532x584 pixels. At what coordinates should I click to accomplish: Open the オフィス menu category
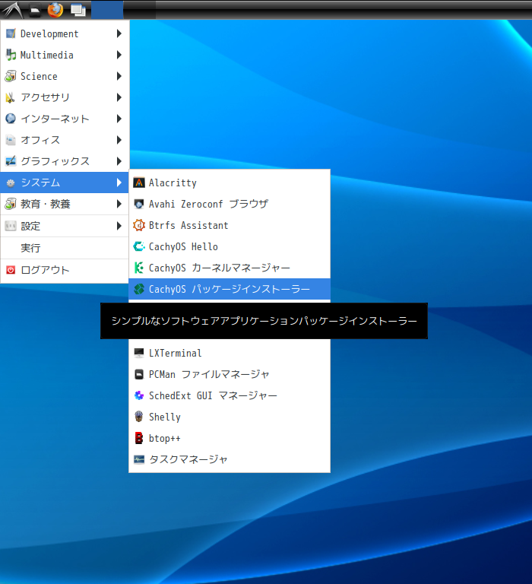pos(65,140)
